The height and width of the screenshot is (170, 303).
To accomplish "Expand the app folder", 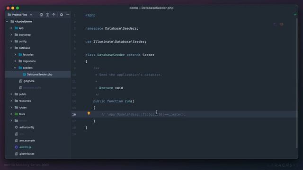I will (x=11, y=28).
